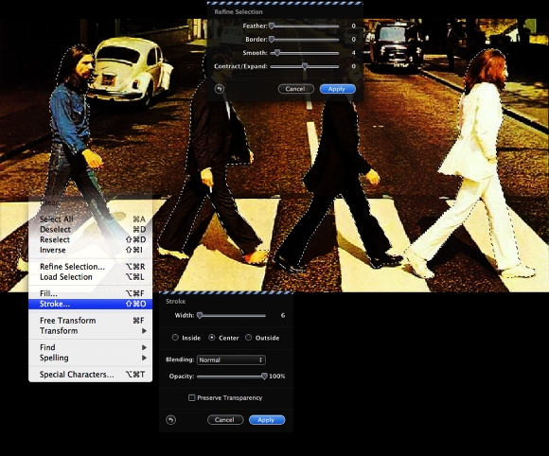The width and height of the screenshot is (549, 456).
Task: Click the reset arrow icon in Refine Selection
Action: point(220,89)
